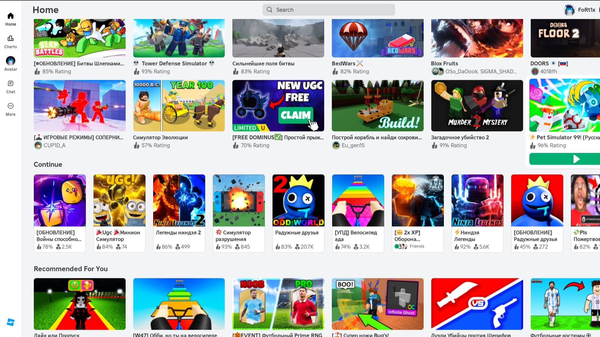Open the NOOB vs PRO football game tile
The height and width of the screenshot is (337, 600).
[x=278, y=304]
